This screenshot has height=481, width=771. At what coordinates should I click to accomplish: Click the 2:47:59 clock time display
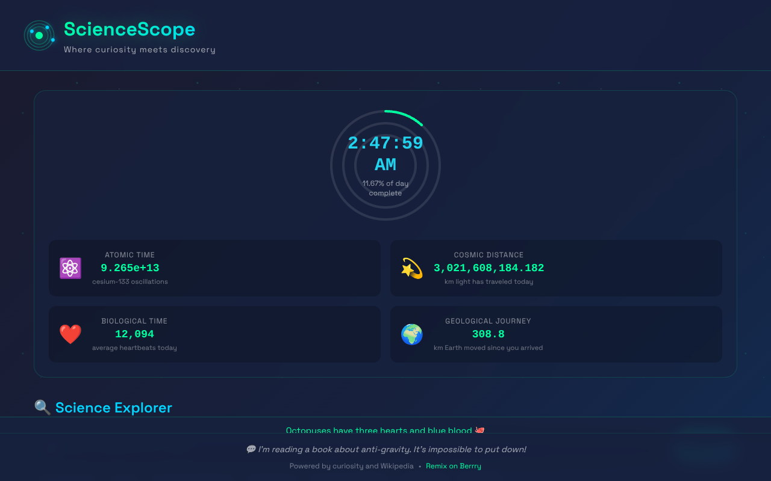coord(385,144)
